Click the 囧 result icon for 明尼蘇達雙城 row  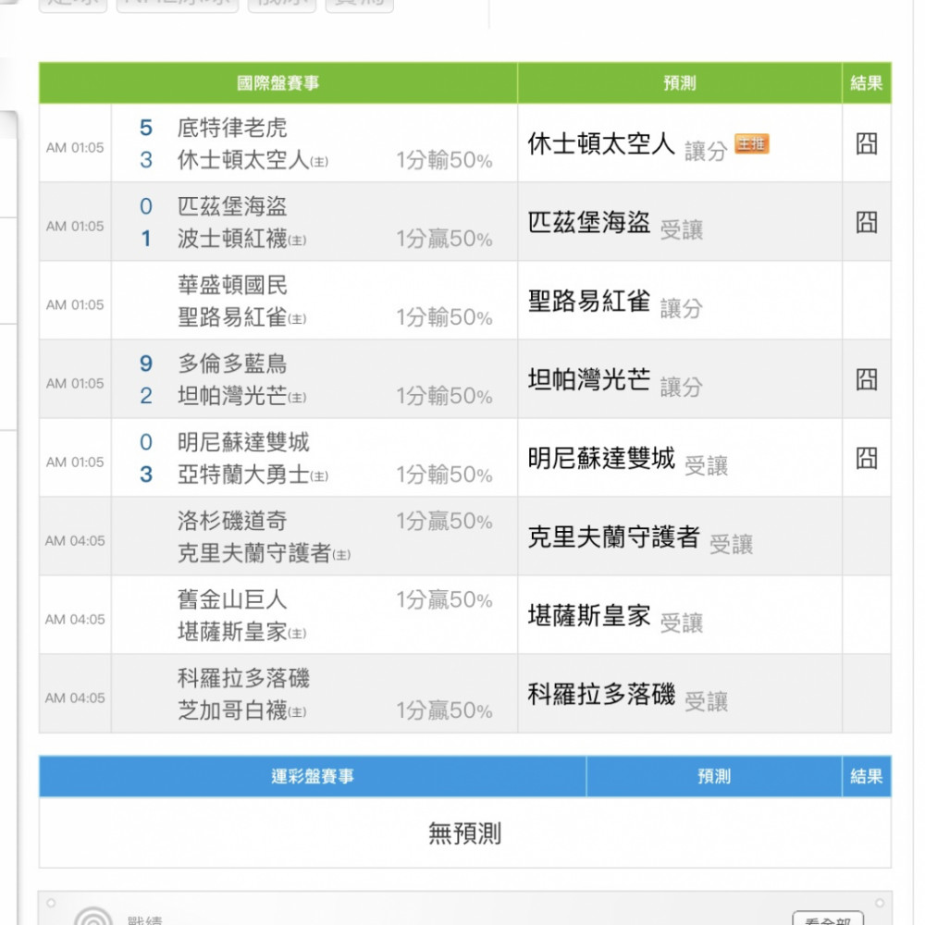[866, 458]
